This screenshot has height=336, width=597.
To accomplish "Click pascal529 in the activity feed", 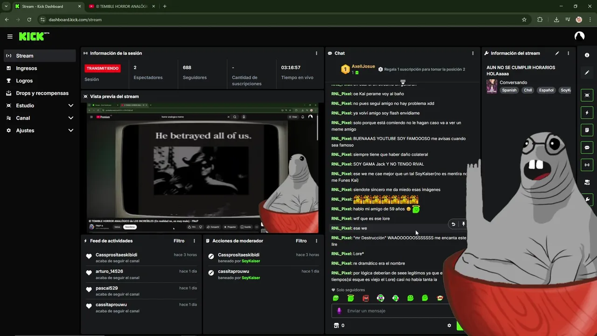I will (141, 291).
